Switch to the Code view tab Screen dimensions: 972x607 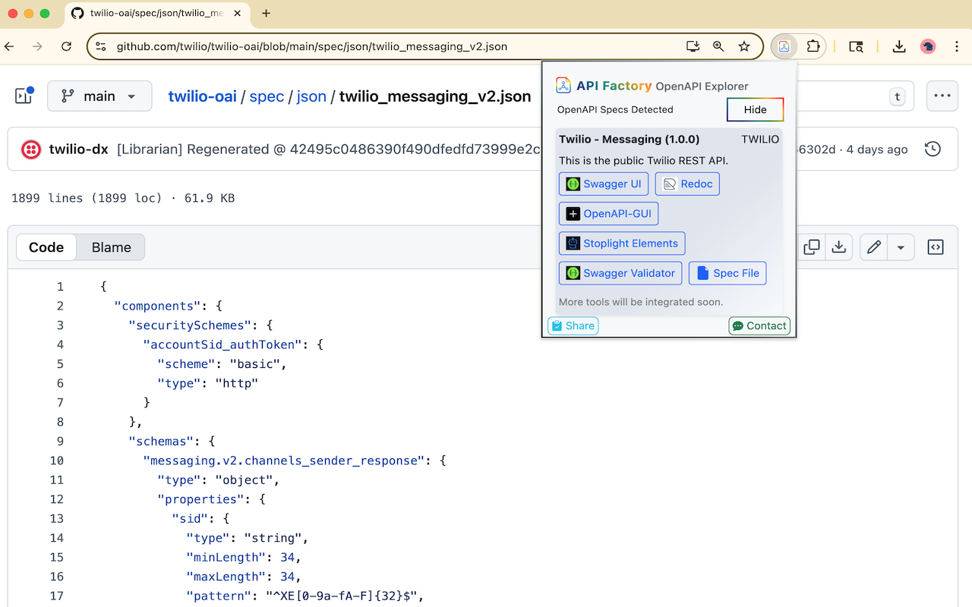point(46,247)
